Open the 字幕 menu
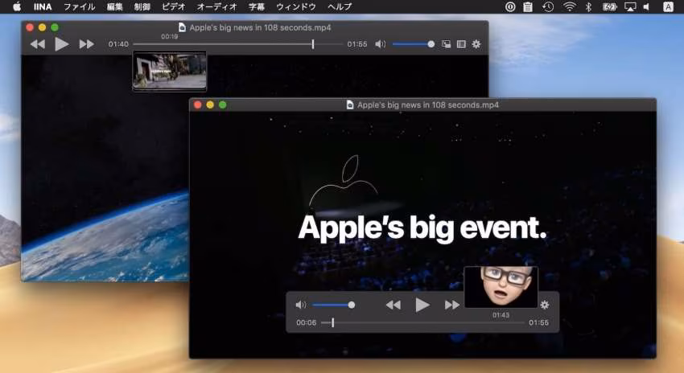 pos(257,6)
